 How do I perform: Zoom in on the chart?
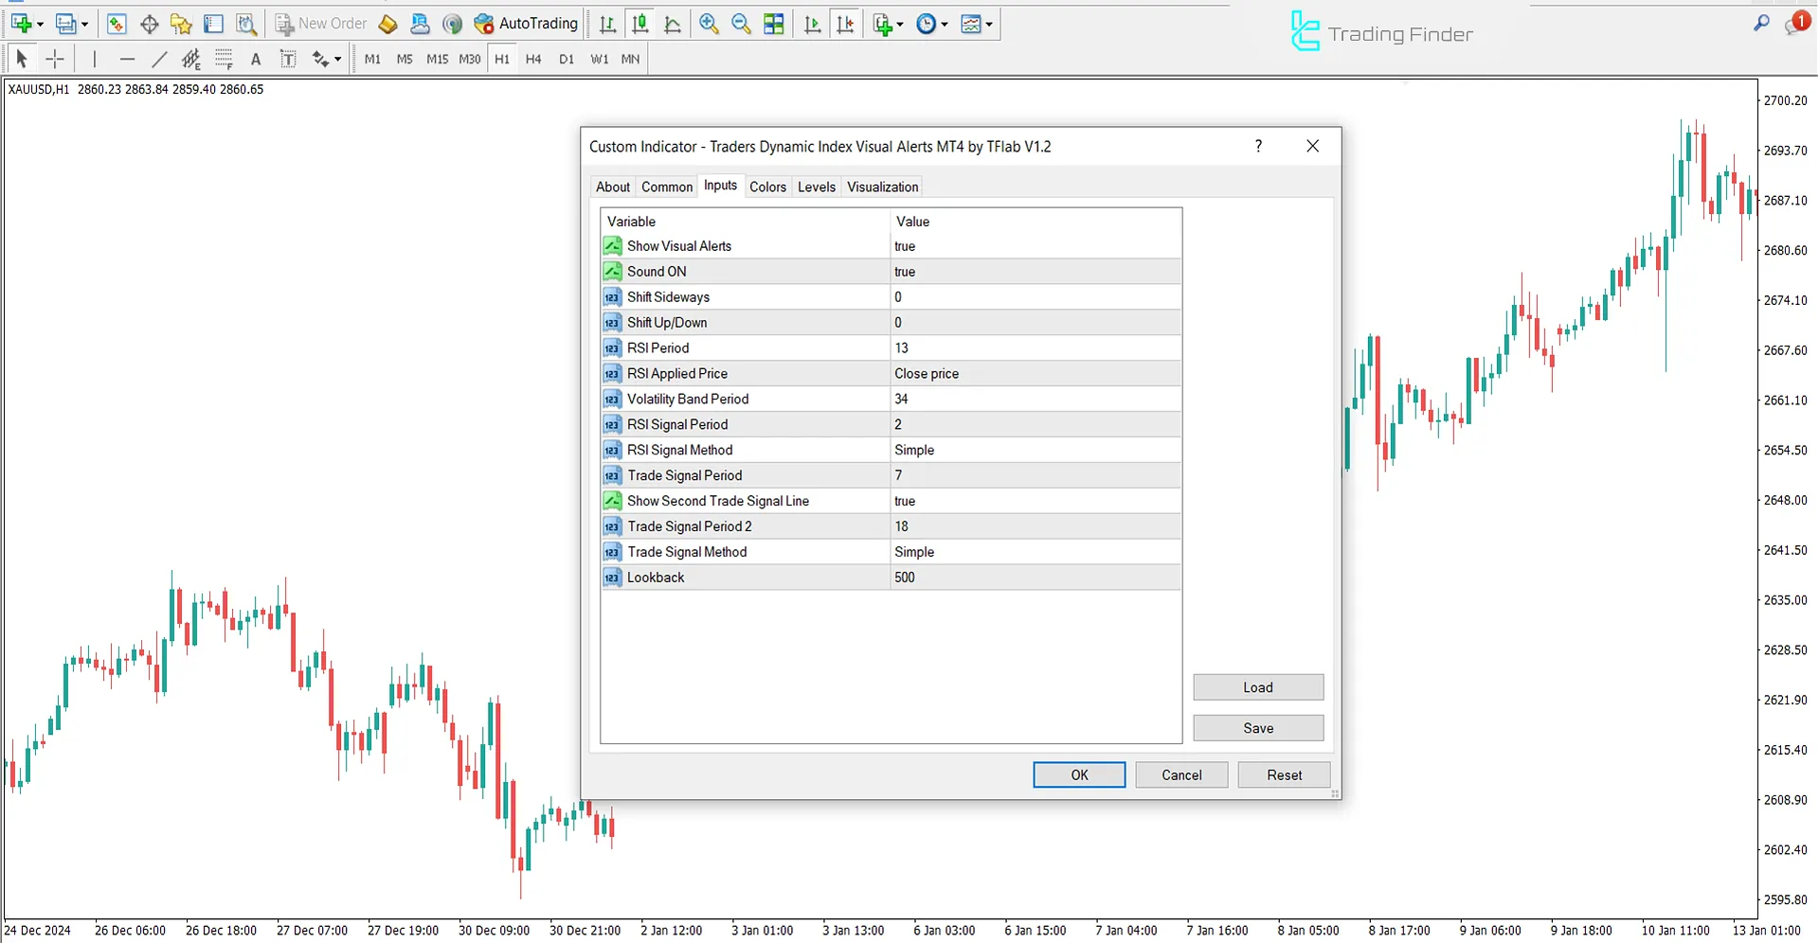click(x=709, y=24)
